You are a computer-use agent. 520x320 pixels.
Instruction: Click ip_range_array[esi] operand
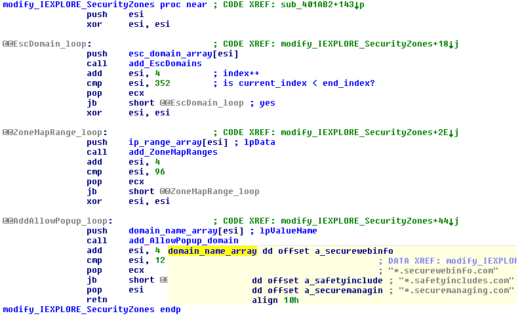(178, 142)
